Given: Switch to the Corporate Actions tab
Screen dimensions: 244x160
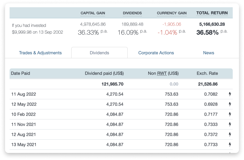Looking at the screenshot, I should tap(156, 53).
